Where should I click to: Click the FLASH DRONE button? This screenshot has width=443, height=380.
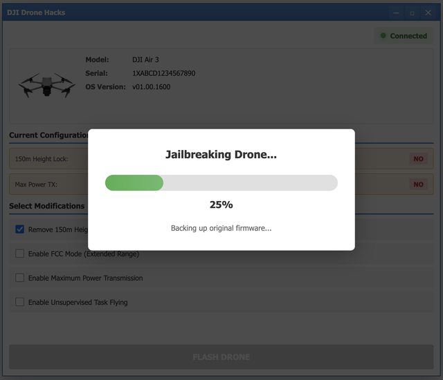tap(221, 357)
